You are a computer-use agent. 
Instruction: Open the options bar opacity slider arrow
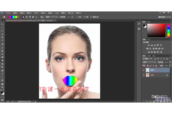(72, 17)
